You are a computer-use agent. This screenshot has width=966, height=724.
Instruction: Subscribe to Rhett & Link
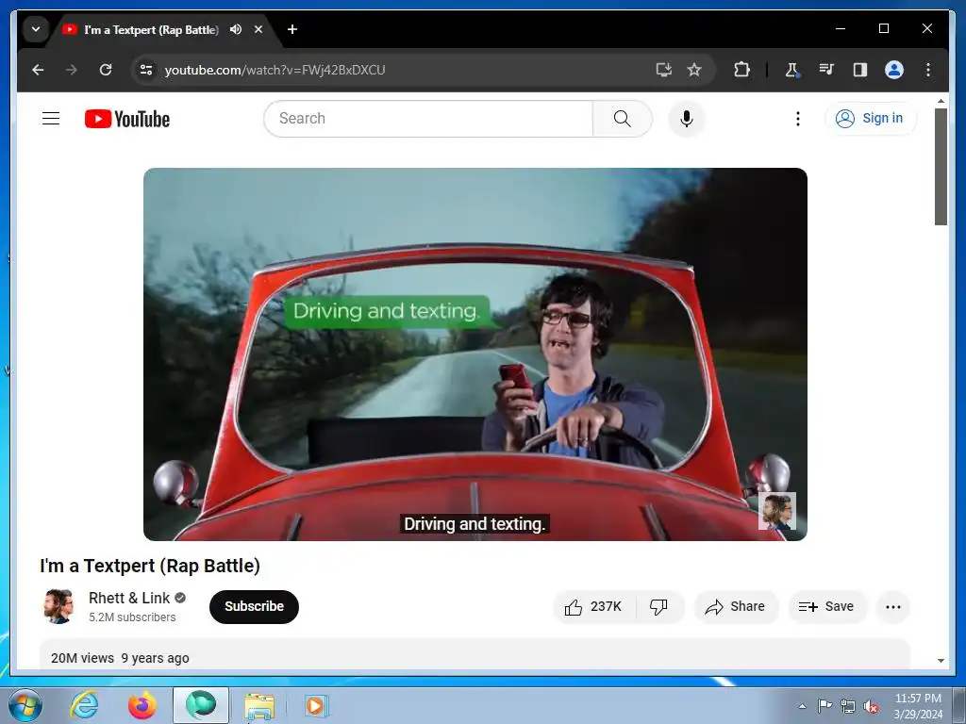point(254,607)
